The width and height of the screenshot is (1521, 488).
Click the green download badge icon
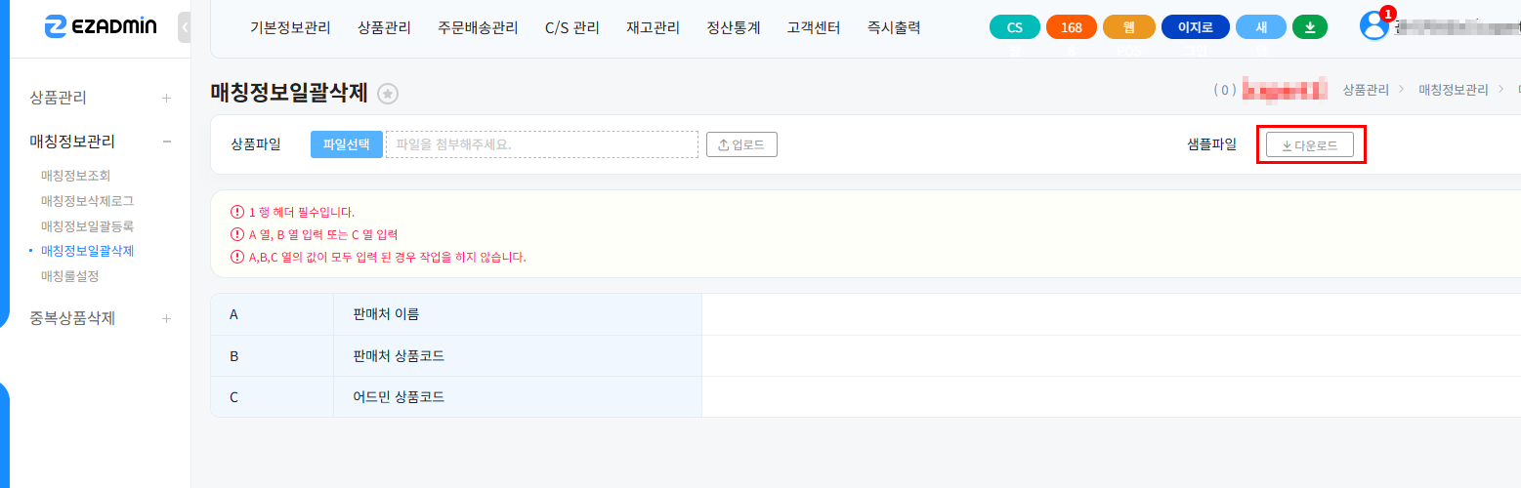(1309, 27)
